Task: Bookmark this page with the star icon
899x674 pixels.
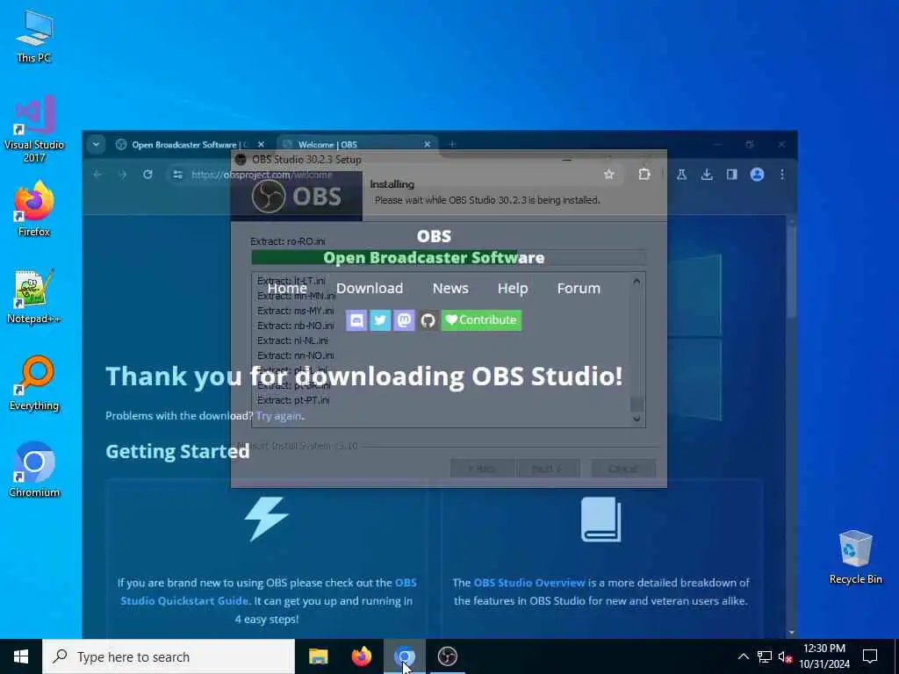Action: click(x=609, y=175)
